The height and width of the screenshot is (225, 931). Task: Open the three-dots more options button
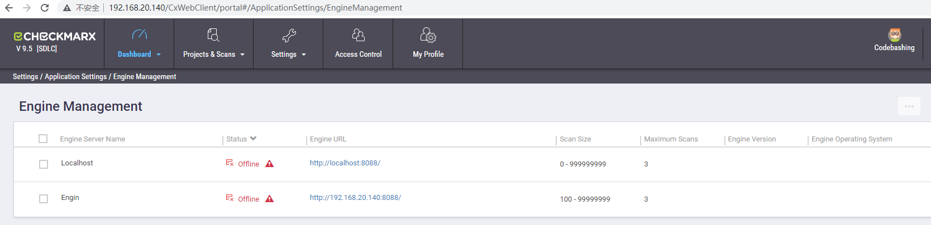tap(909, 106)
